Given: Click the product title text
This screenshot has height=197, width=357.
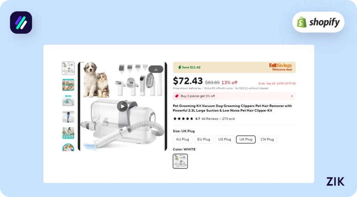Looking at the screenshot, I should point(232,108).
